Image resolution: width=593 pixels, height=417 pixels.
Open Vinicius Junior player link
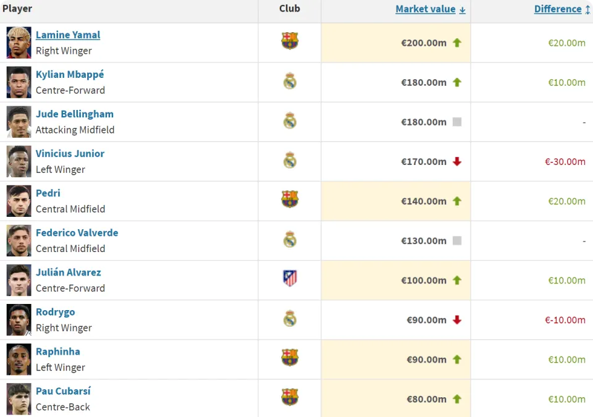pyautogui.click(x=70, y=154)
